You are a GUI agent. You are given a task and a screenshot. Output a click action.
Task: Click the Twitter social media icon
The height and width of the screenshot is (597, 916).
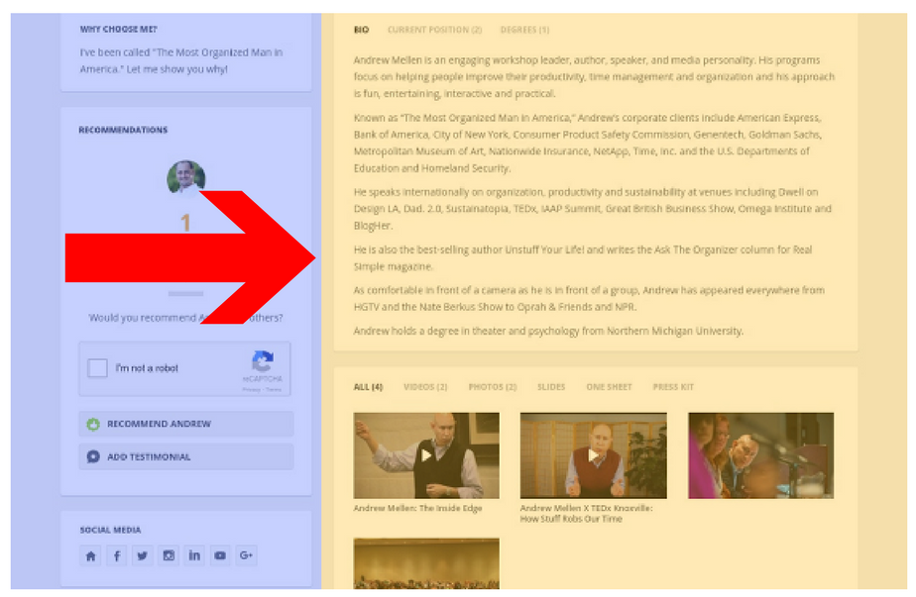pyautogui.click(x=142, y=555)
